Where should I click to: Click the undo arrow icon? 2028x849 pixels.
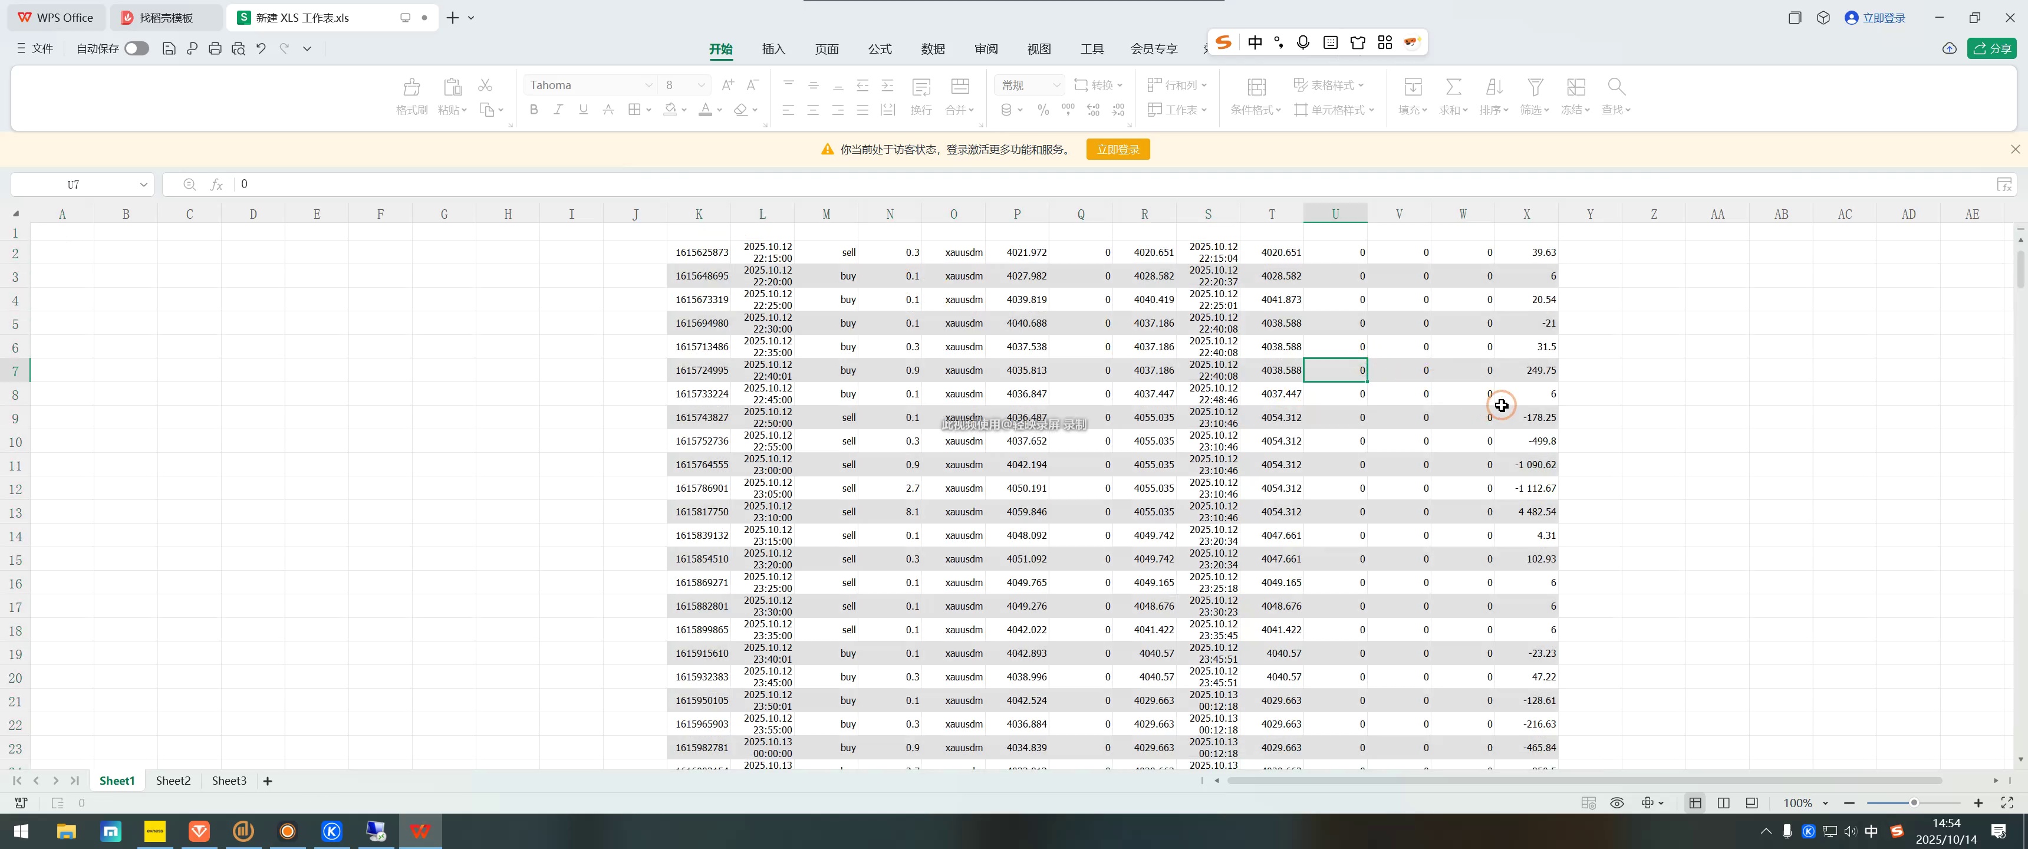tap(261, 49)
